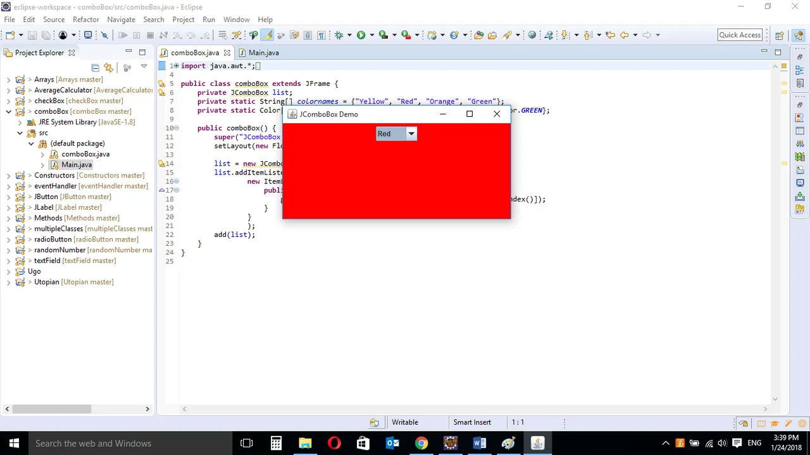
Task: Open Chrome from the taskbar
Action: pyautogui.click(x=421, y=443)
